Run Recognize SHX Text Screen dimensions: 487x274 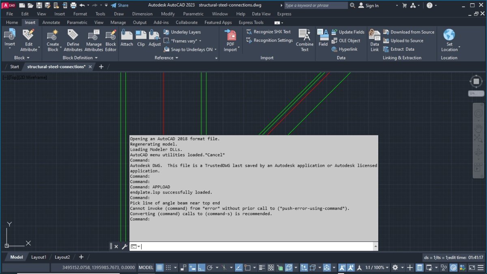268,32
